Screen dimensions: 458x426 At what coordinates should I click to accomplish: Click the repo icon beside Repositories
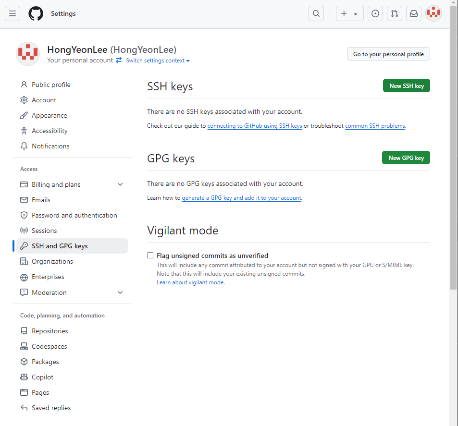(x=24, y=331)
